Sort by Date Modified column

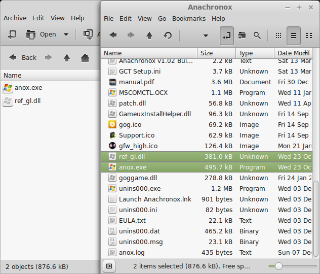pos(293,53)
